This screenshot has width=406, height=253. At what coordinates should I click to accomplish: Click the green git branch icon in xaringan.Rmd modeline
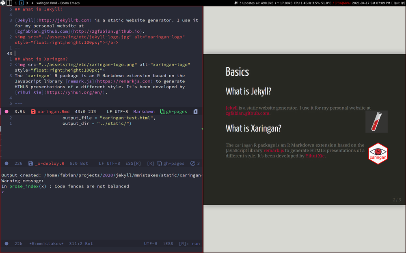pos(162,112)
